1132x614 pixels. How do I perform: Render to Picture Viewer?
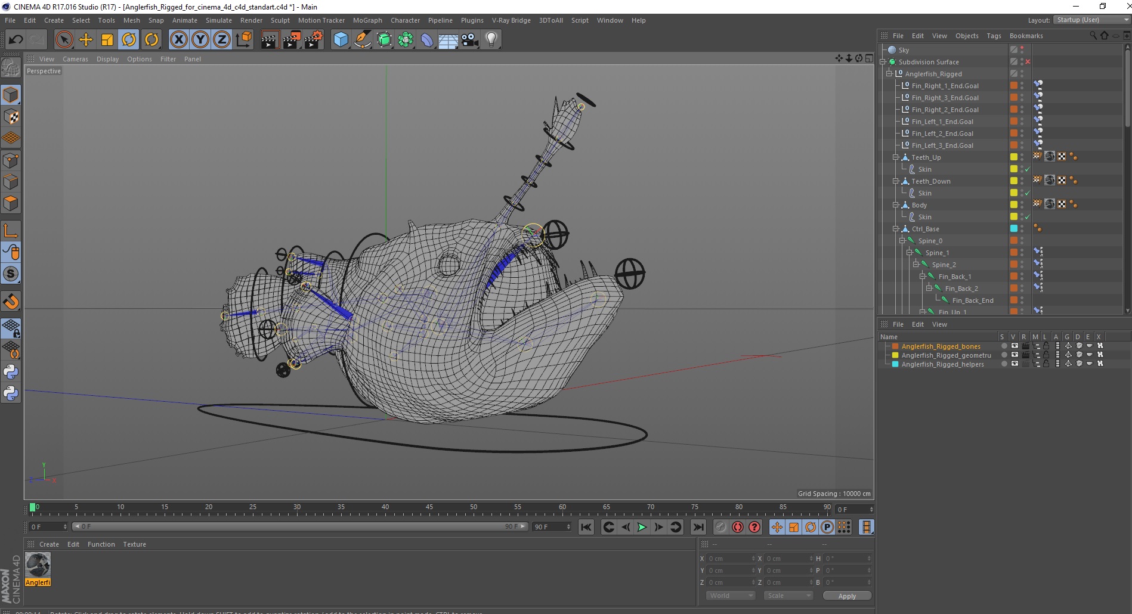[x=292, y=40]
